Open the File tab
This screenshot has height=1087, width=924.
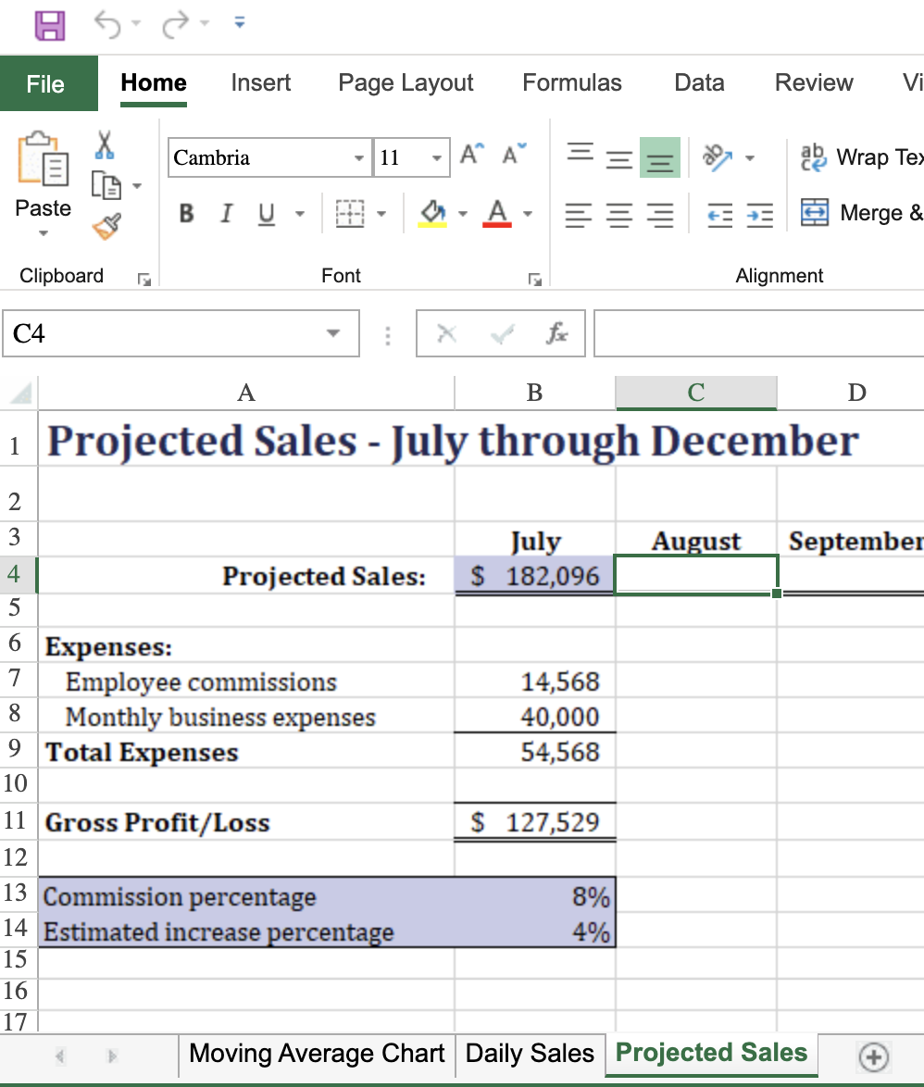[48, 83]
